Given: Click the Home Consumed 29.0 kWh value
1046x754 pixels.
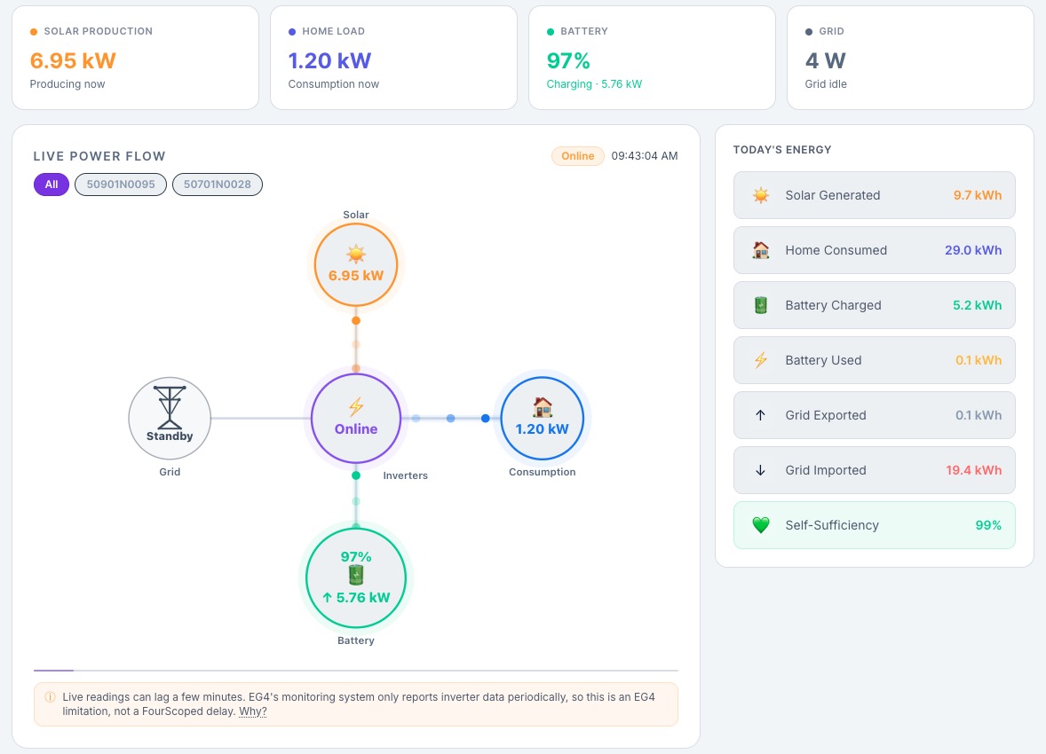Looking at the screenshot, I should pyautogui.click(x=973, y=250).
